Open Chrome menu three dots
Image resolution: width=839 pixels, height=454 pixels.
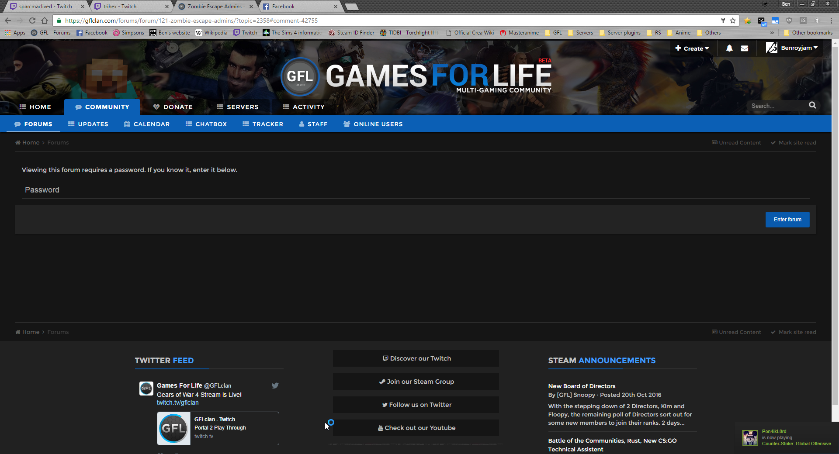pyautogui.click(x=831, y=21)
